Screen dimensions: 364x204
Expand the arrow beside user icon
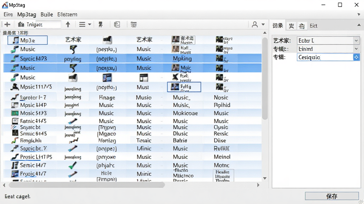click(x=263, y=24)
